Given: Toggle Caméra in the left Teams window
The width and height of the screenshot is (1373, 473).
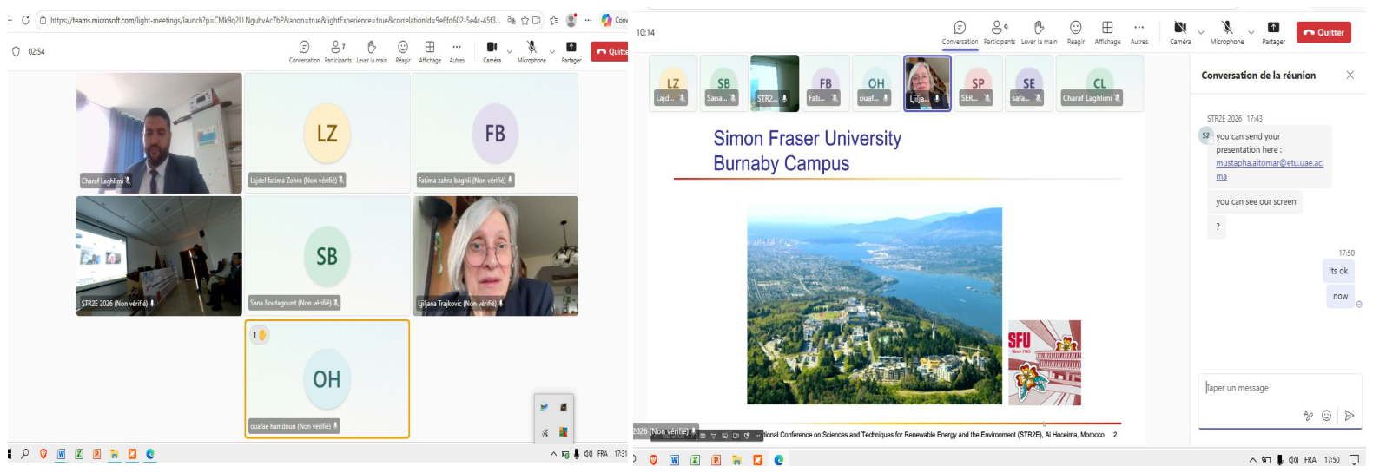Looking at the screenshot, I should click(x=492, y=51).
